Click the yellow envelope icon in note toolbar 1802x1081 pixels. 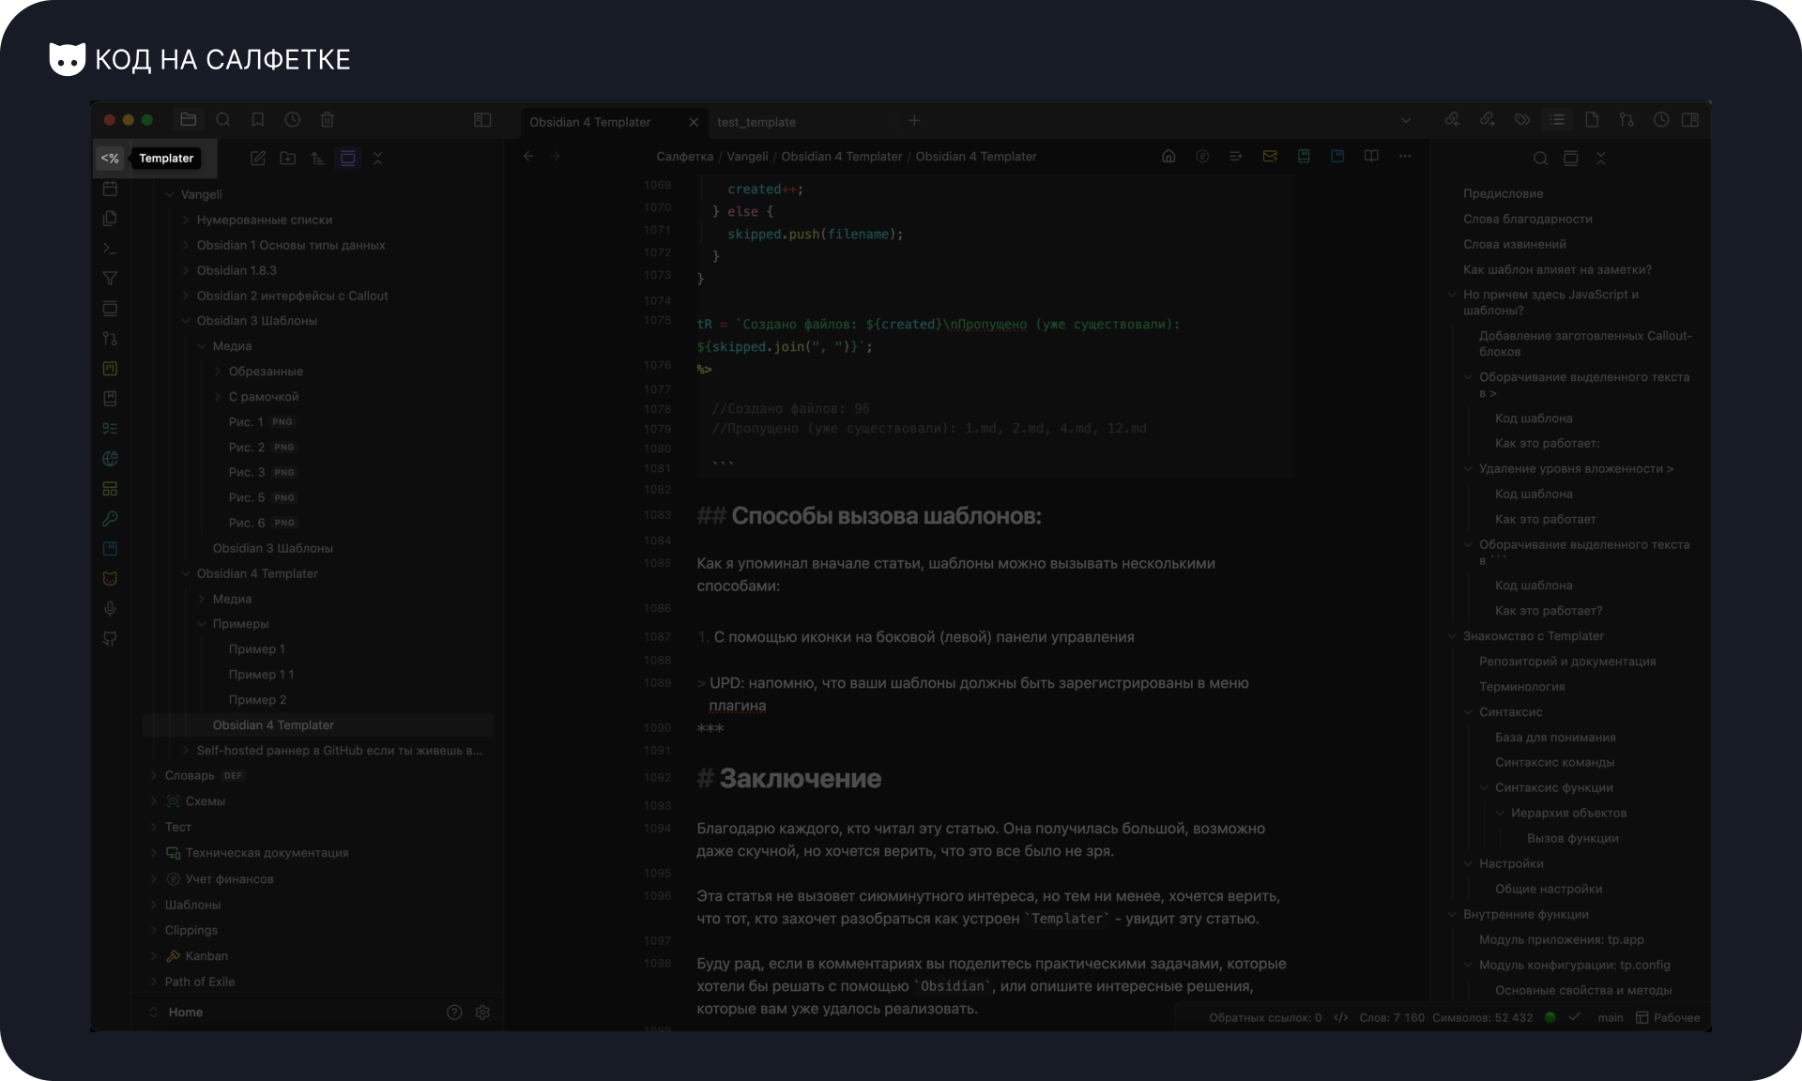click(x=1270, y=157)
